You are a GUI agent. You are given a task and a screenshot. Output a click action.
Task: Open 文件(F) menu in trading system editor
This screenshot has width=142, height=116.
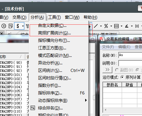pos(108,47)
